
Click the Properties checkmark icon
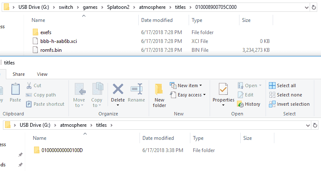[223, 89]
